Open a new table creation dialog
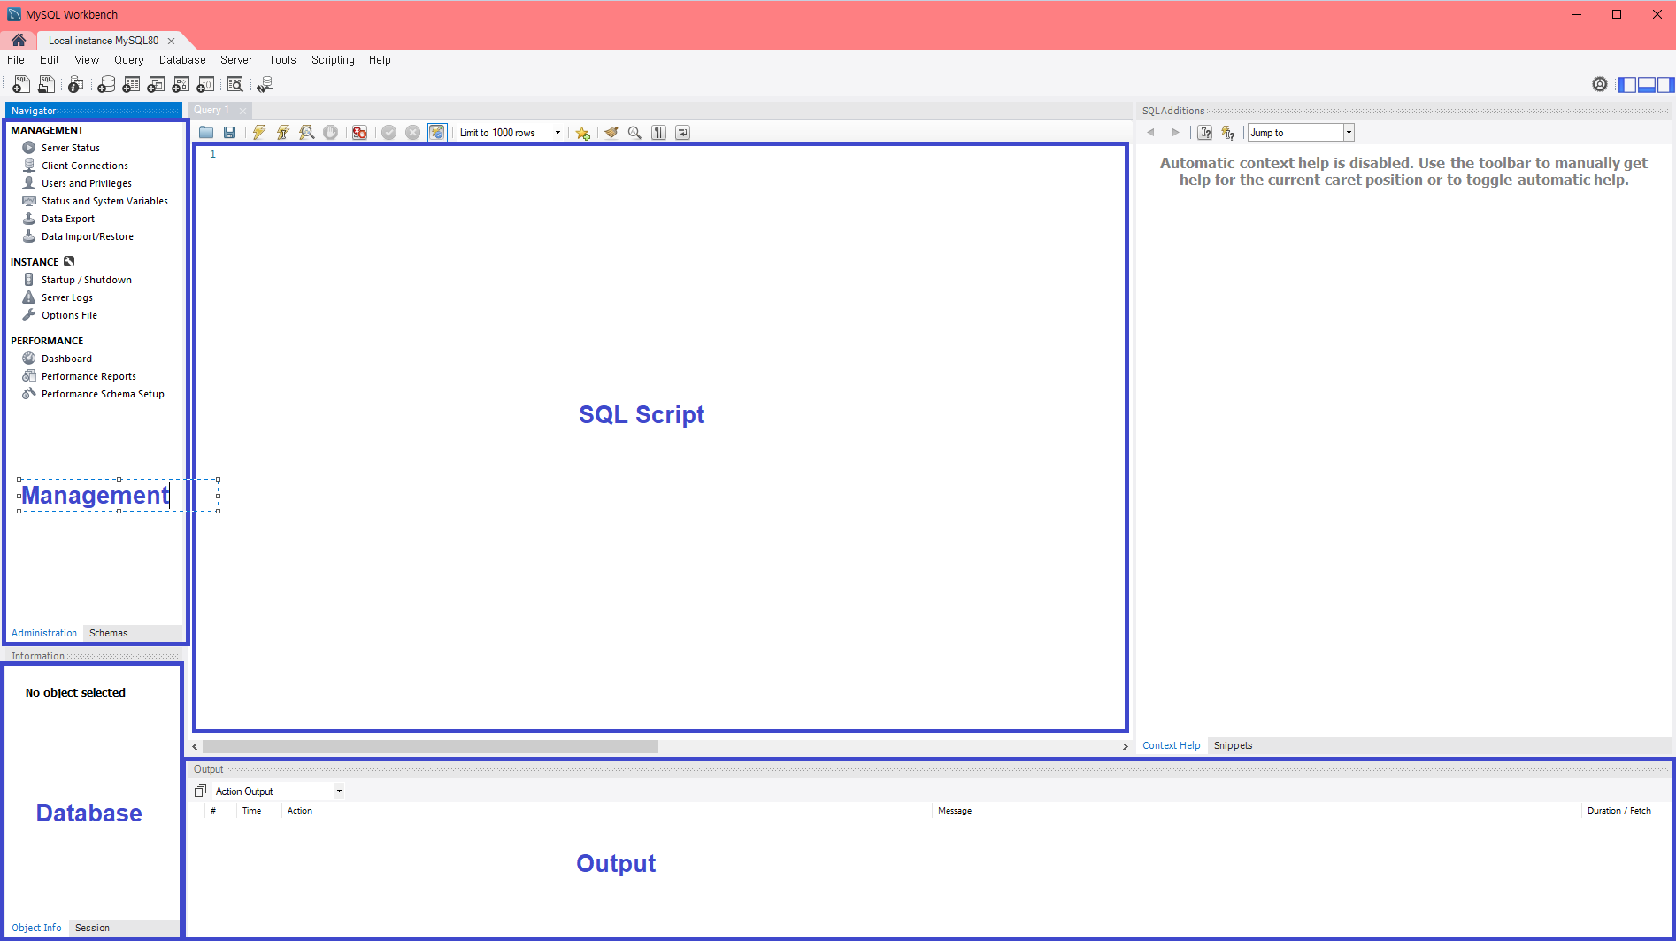This screenshot has height=941, width=1676. (x=131, y=84)
